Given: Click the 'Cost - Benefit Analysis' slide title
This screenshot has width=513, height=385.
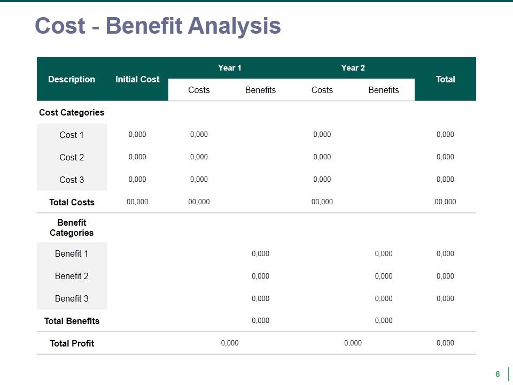Looking at the screenshot, I should click(158, 26).
